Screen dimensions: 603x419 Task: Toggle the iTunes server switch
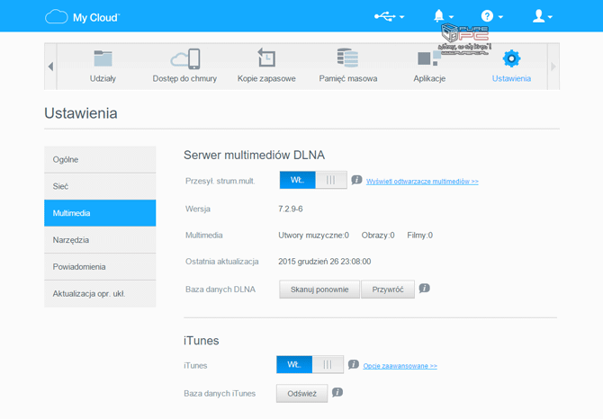(310, 364)
